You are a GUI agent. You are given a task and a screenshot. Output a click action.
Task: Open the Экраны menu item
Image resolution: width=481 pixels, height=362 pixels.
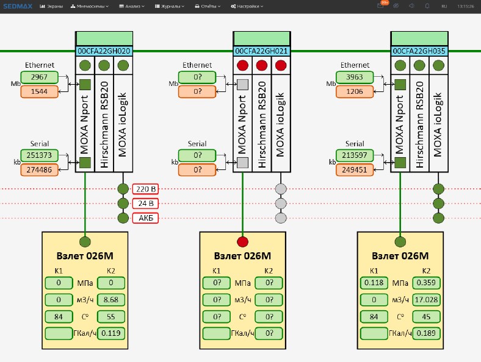[x=51, y=6]
